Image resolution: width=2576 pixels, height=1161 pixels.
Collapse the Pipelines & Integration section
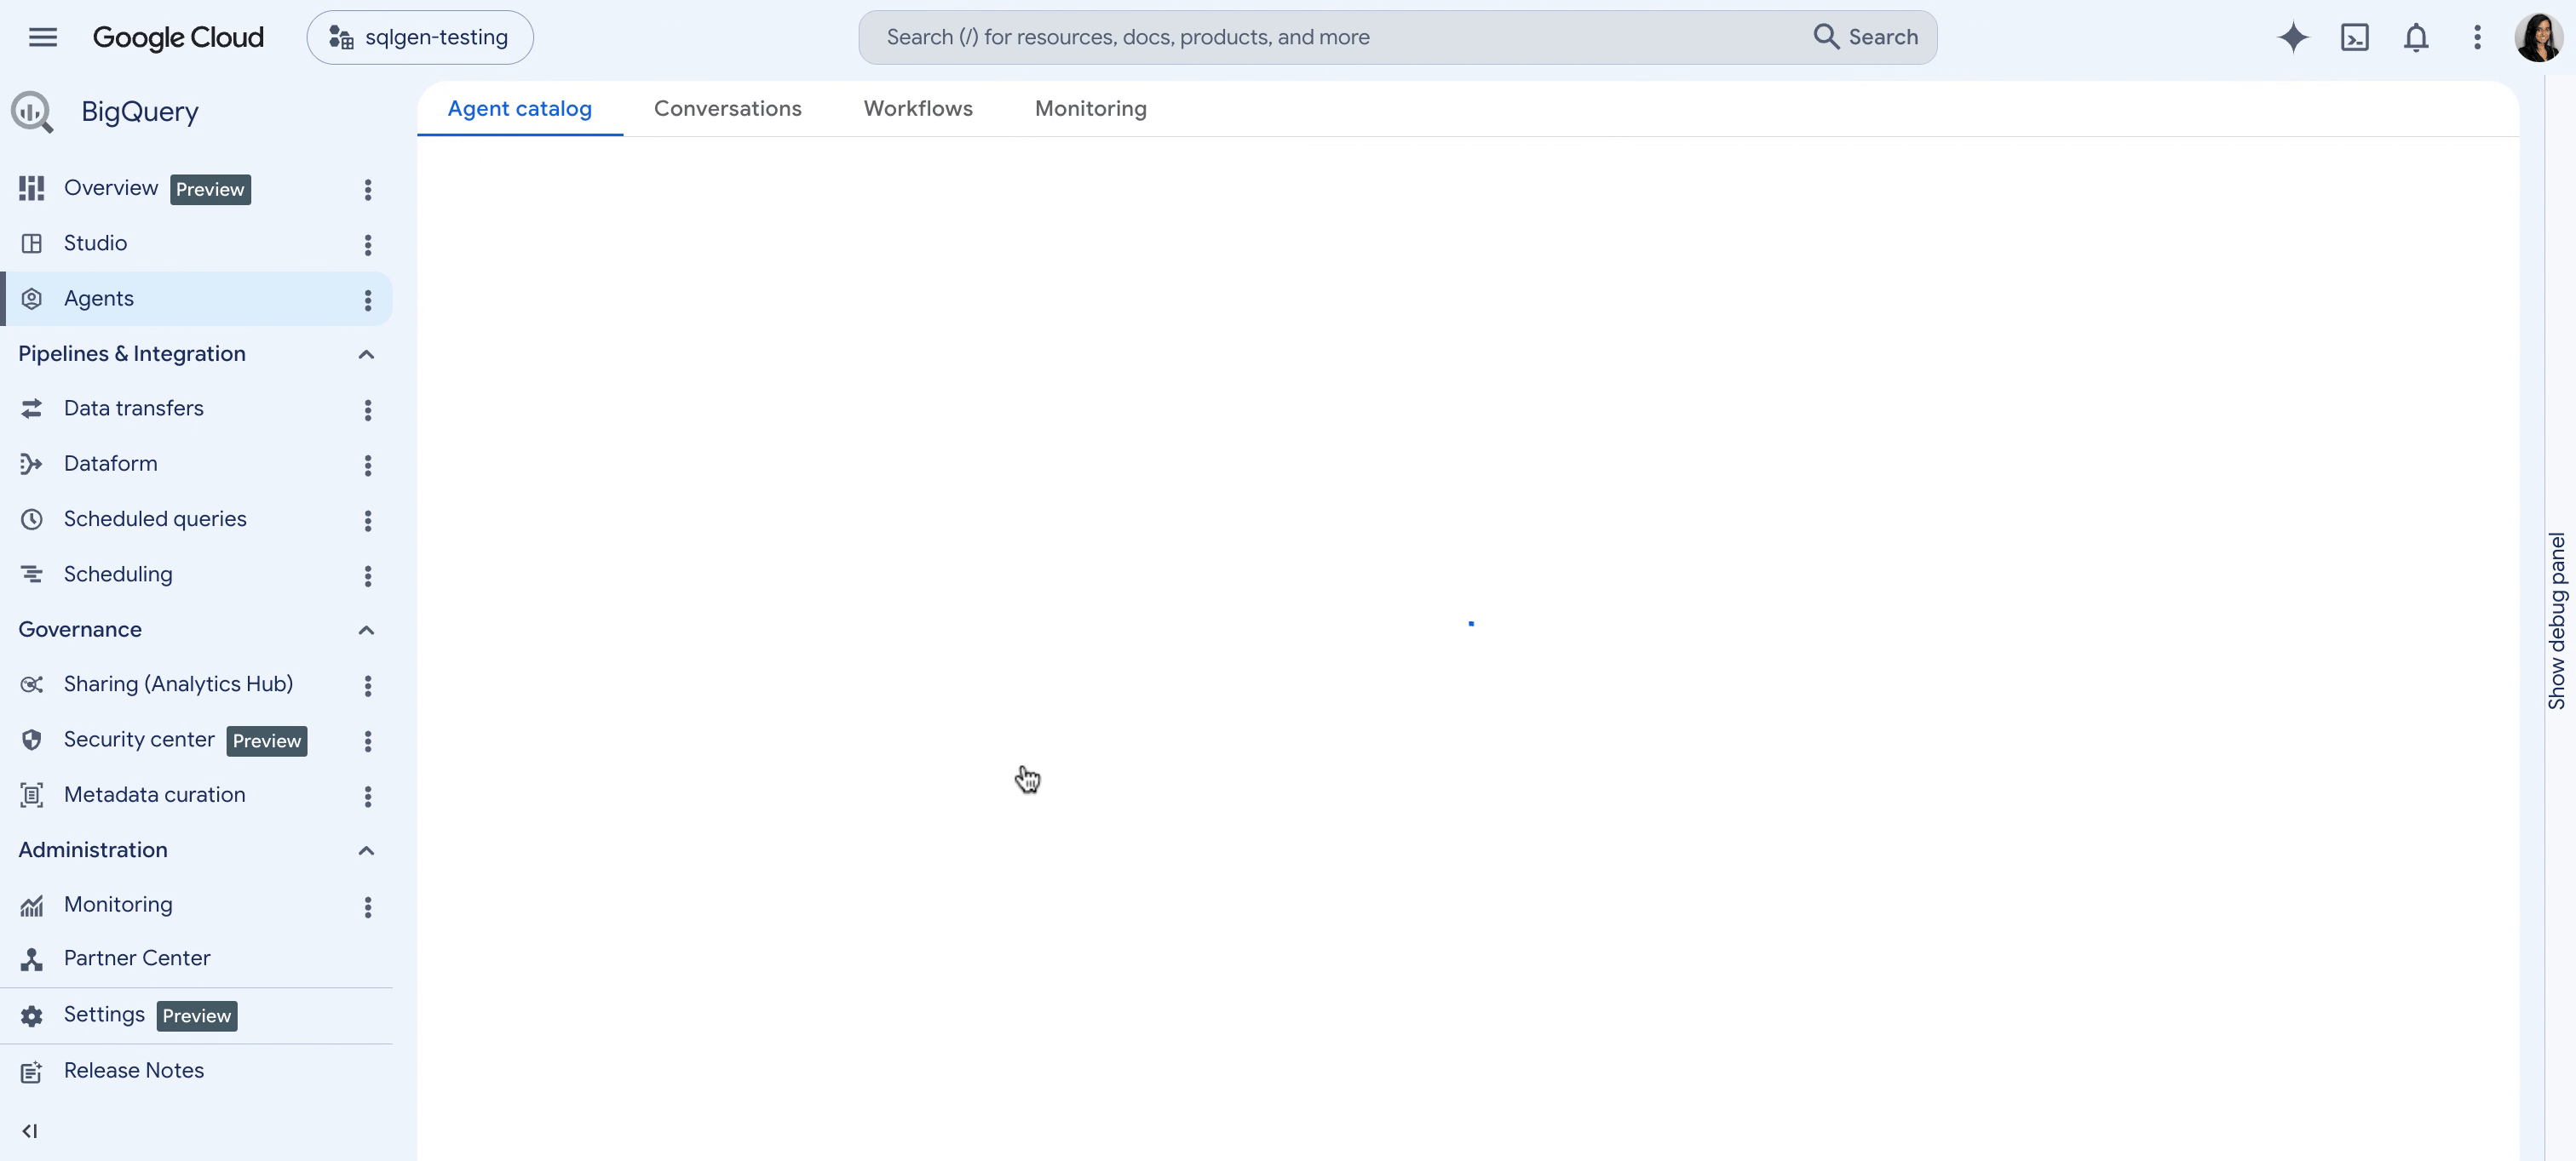365,354
